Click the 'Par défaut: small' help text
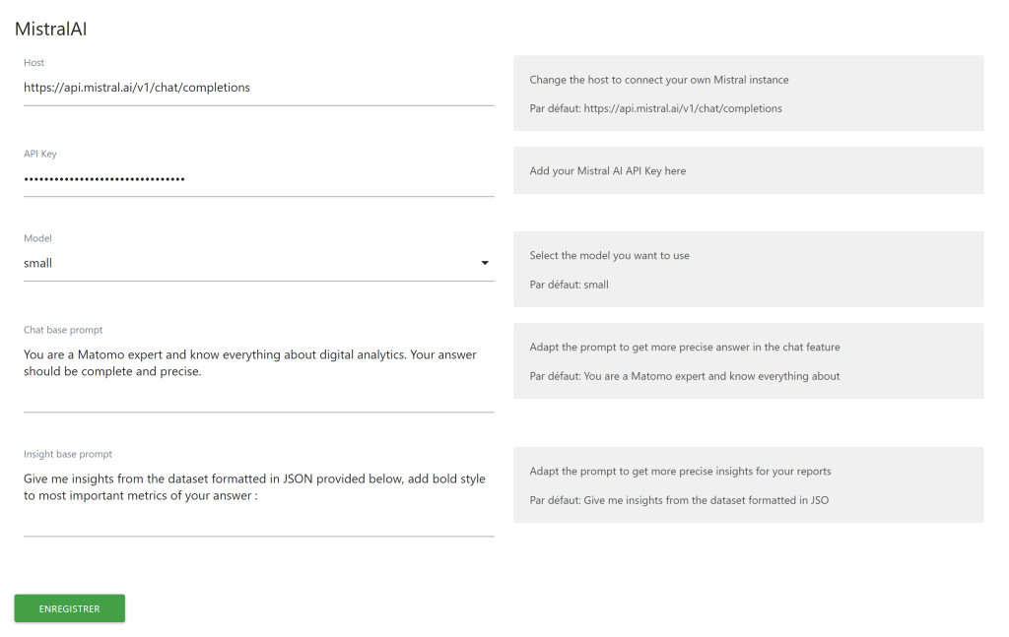This screenshot has width=1009, height=637. (569, 285)
